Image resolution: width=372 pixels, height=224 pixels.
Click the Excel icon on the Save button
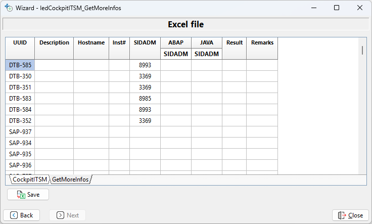click(21, 195)
